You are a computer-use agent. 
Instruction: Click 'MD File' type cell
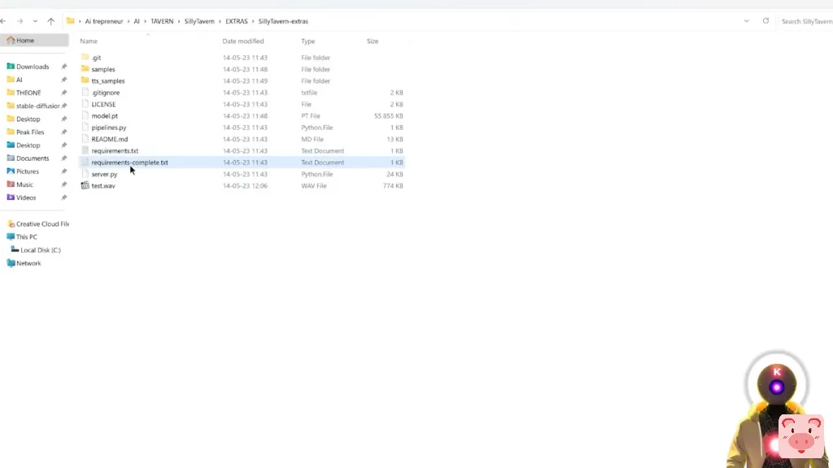click(x=312, y=139)
